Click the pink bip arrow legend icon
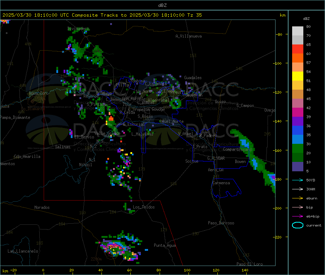The height and width of the screenshot is (275, 325). [298, 207]
